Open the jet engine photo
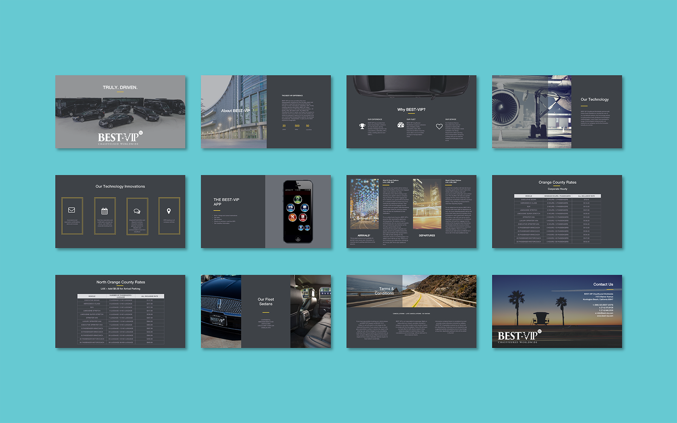This screenshot has width=677, height=423. tap(532, 112)
